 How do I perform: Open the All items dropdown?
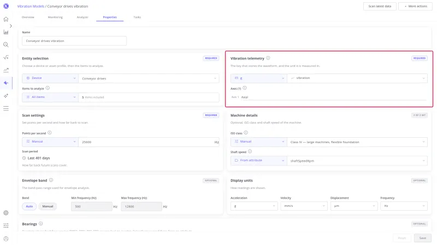click(x=50, y=97)
